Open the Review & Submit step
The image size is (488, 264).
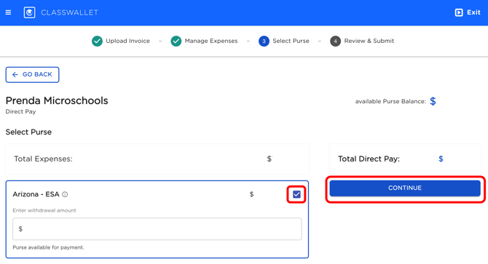369,41
